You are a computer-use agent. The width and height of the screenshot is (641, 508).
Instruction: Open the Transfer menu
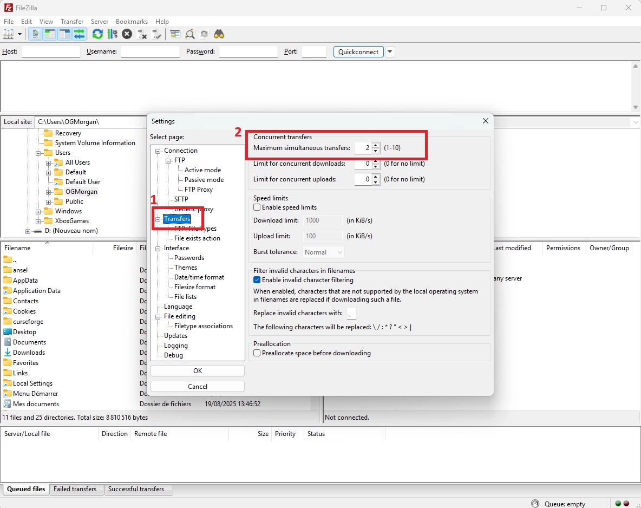tap(72, 21)
